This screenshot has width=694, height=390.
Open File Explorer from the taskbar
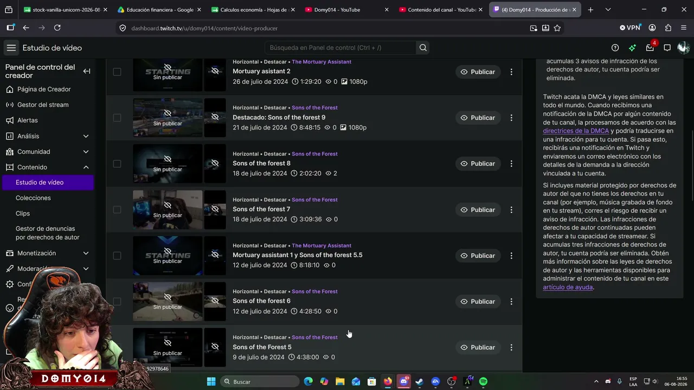pos(340,382)
